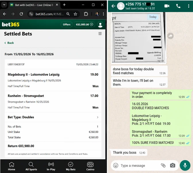193x173 pixels.
Task: Bookmark this page with the star icon
Action: pos(75,14)
